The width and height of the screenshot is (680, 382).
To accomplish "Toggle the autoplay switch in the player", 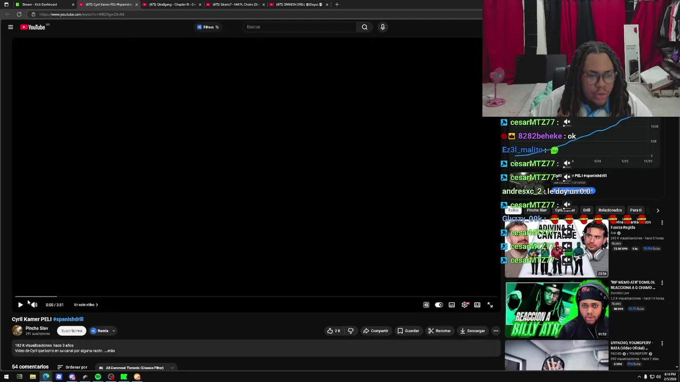I will 439,305.
